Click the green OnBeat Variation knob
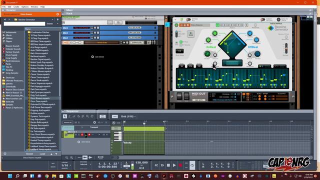Screen dimensions: 320x180 (x=207, y=54)
